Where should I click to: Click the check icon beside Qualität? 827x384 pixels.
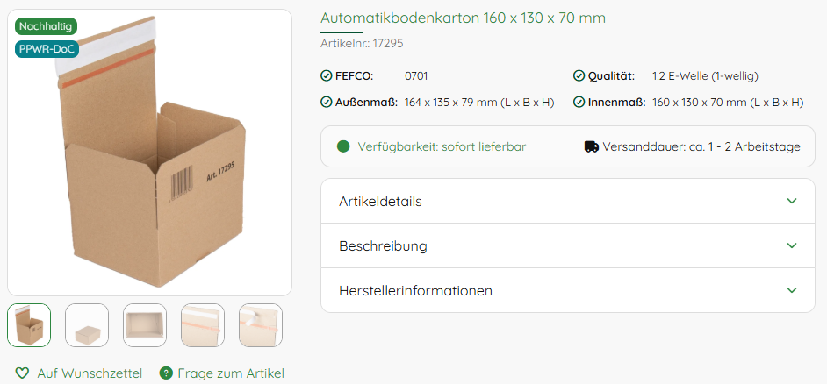coord(579,76)
